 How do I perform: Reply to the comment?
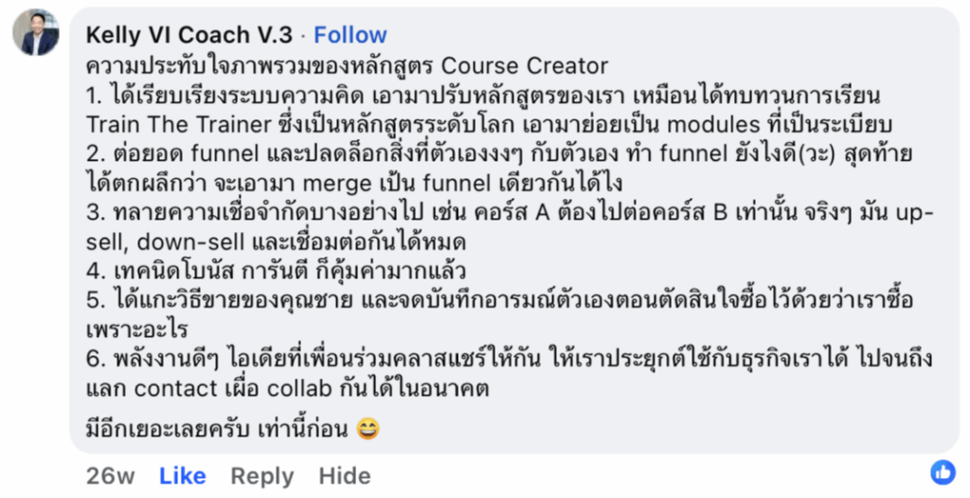pyautogui.click(x=262, y=475)
